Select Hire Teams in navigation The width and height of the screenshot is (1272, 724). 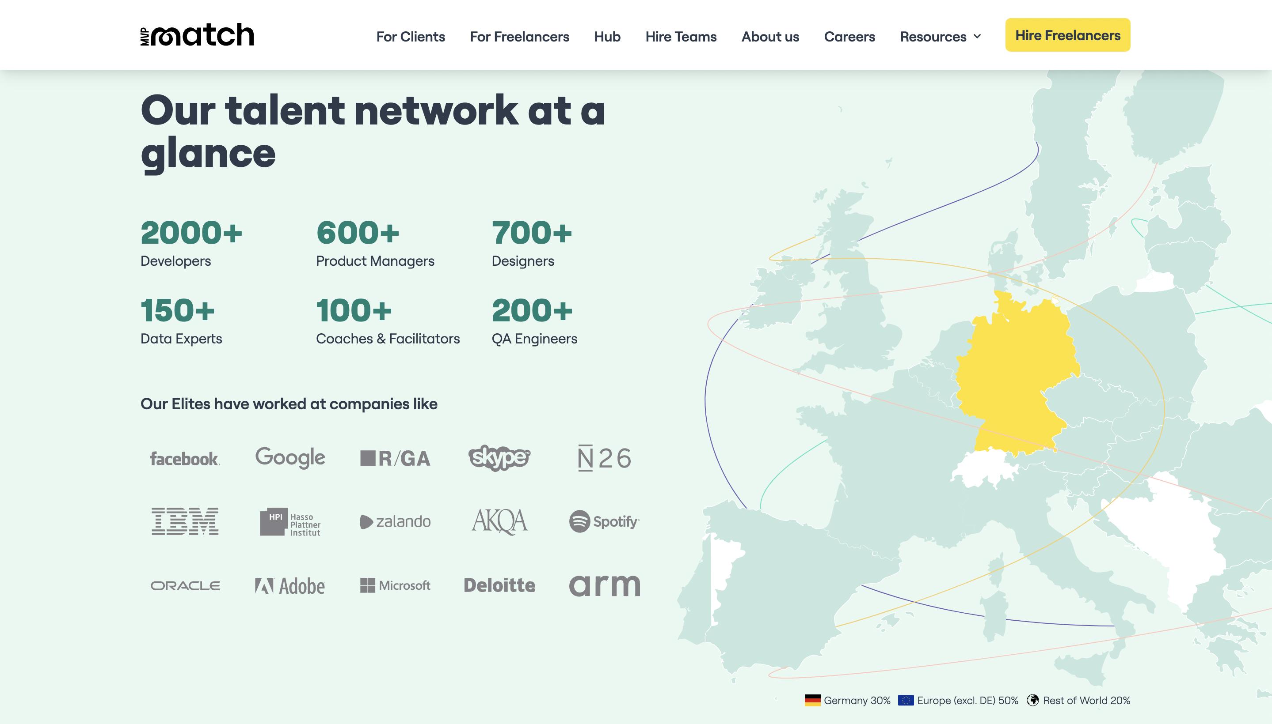681,36
